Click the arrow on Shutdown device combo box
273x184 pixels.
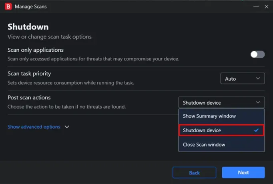tap(258, 102)
